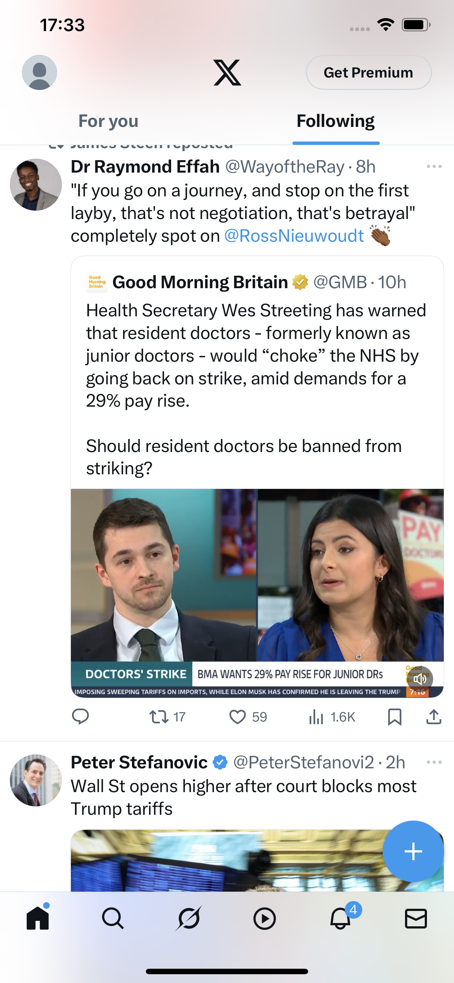Open the Home tab icon
Image resolution: width=454 pixels, height=983 pixels.
[x=38, y=918]
